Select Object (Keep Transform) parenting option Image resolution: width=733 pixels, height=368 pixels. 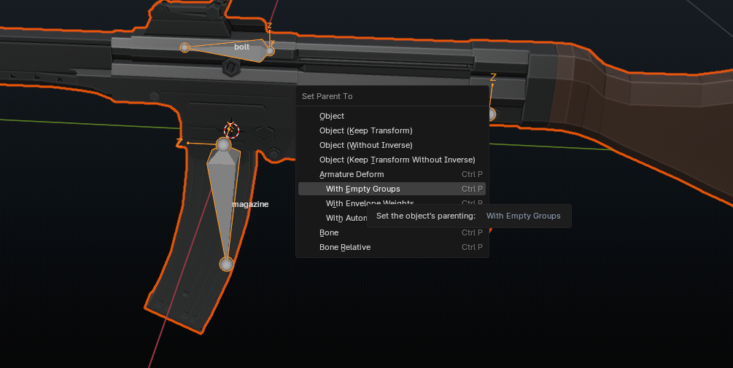point(365,130)
